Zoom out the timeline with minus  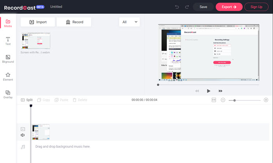(x=223, y=100)
